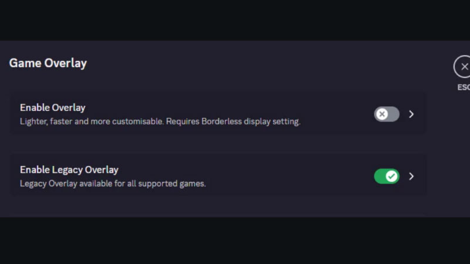Close settings with the circled X icon

tap(464, 67)
